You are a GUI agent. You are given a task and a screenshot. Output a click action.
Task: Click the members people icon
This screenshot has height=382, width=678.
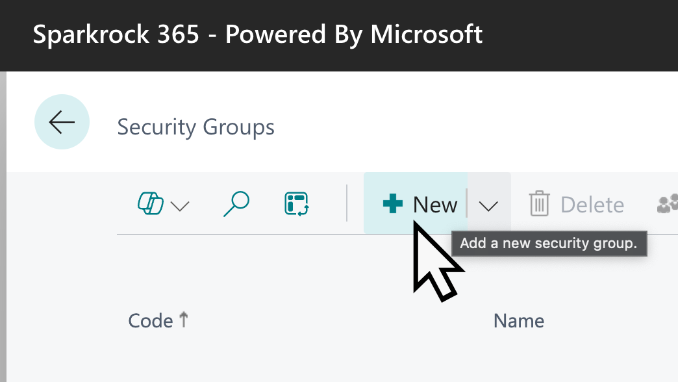pos(668,204)
